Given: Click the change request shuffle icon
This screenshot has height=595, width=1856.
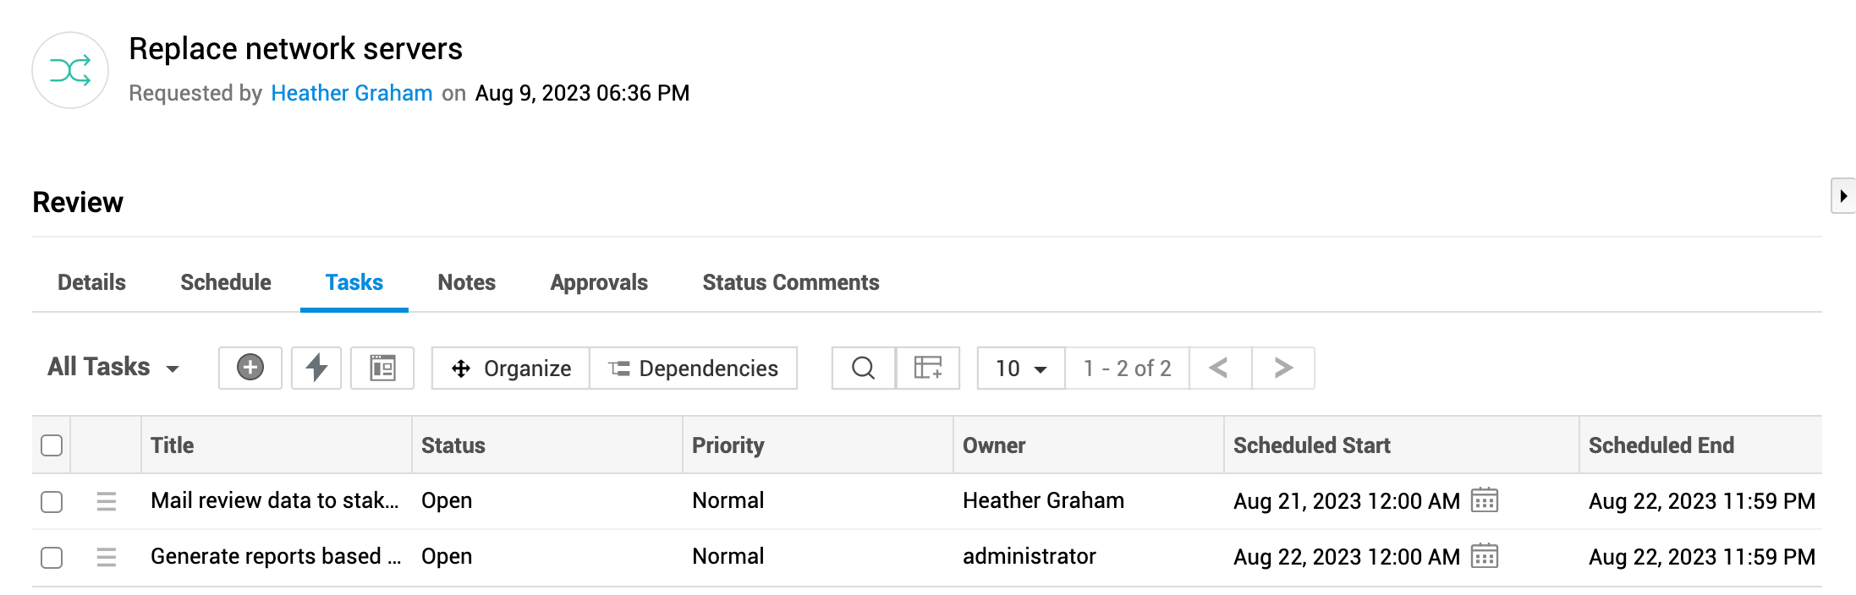Looking at the screenshot, I should coord(70,70).
